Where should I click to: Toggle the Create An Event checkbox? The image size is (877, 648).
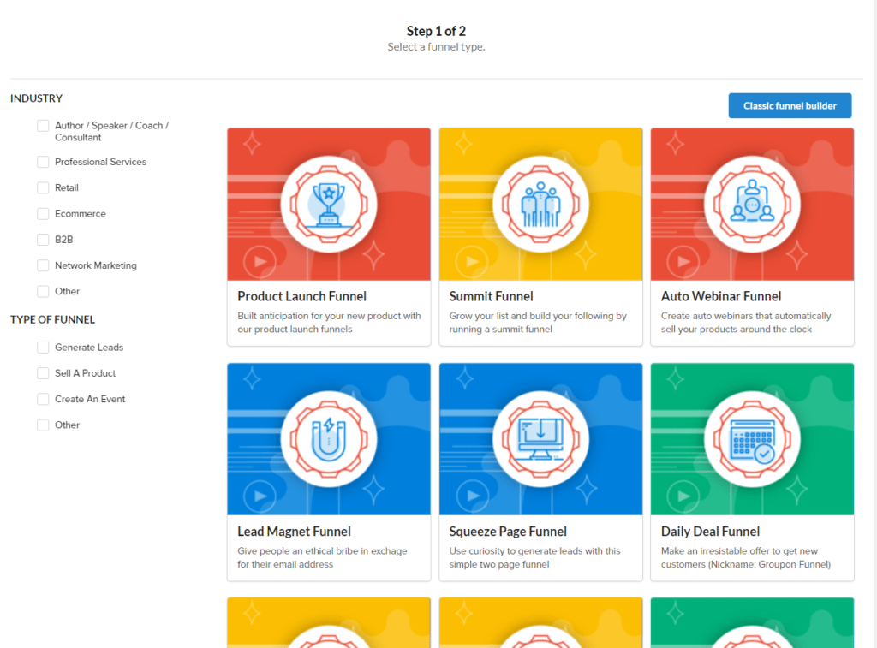point(43,399)
